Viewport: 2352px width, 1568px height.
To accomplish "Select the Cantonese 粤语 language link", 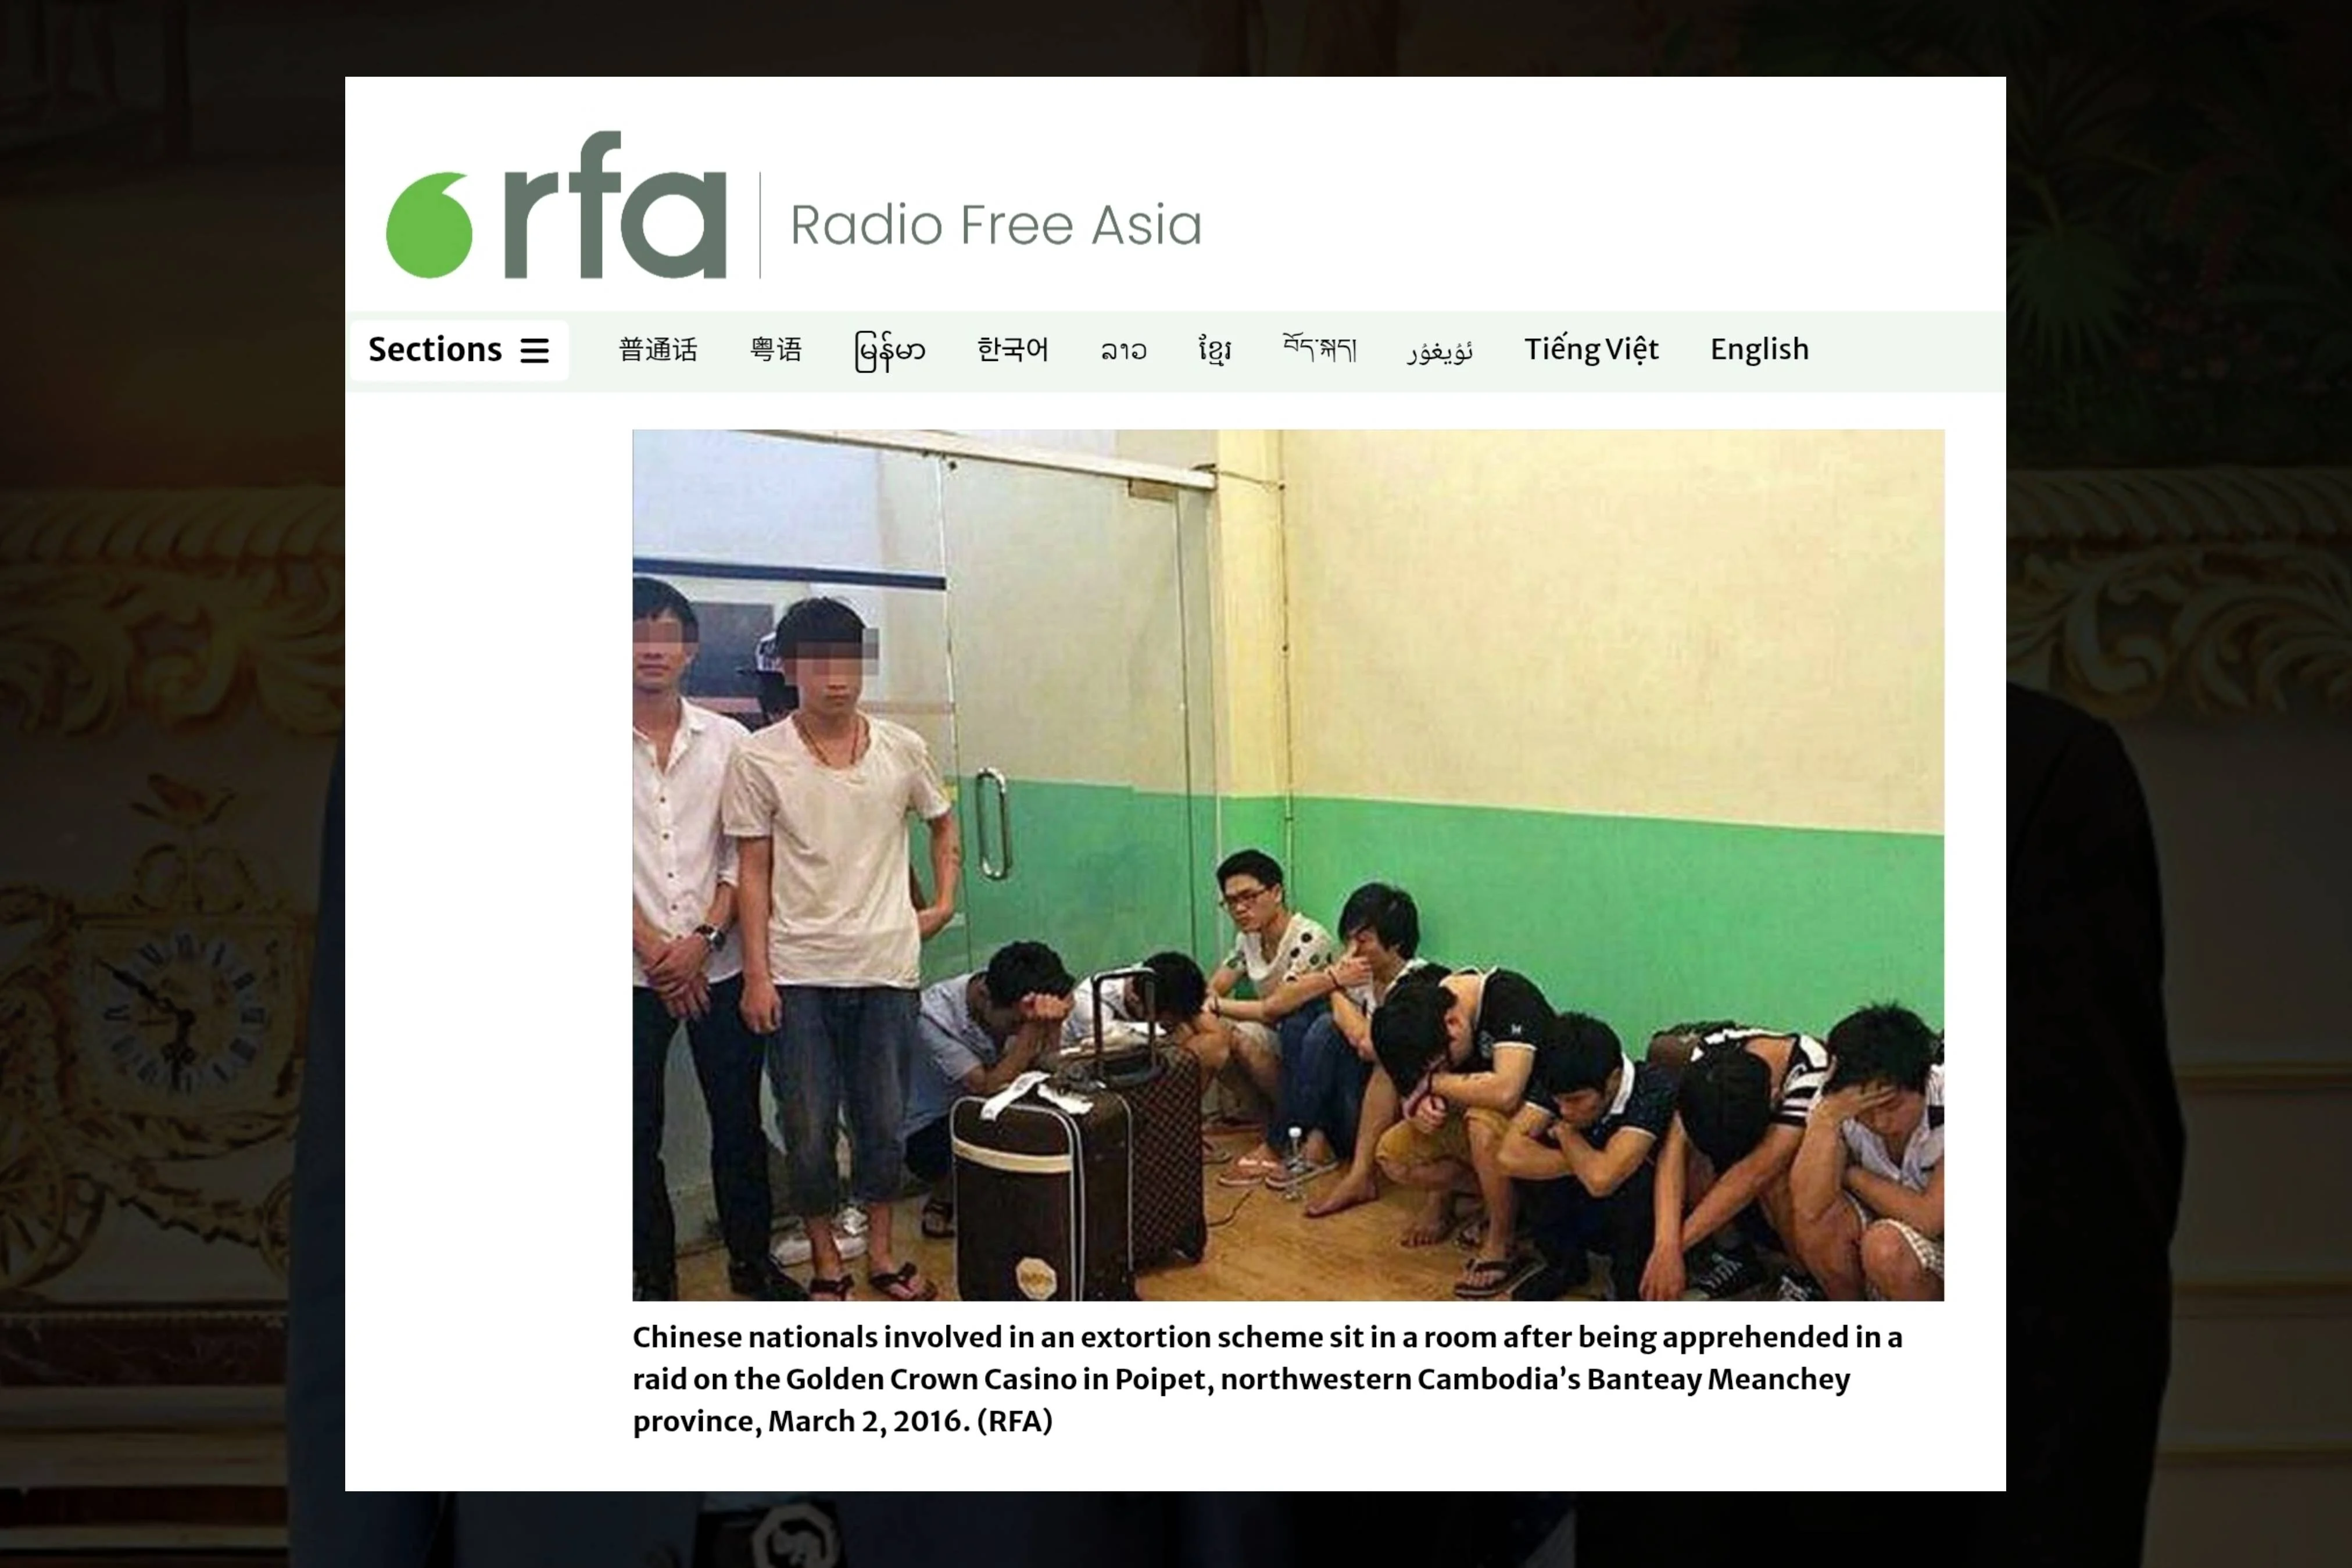I will click(776, 350).
